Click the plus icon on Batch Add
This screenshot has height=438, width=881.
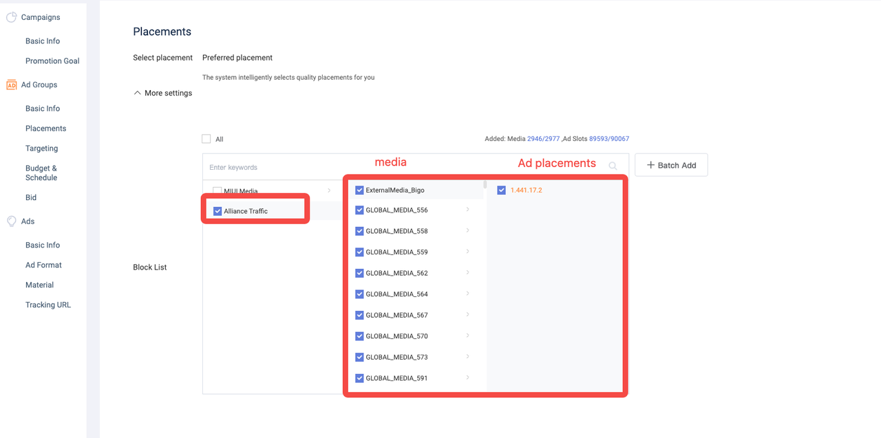pyautogui.click(x=650, y=165)
